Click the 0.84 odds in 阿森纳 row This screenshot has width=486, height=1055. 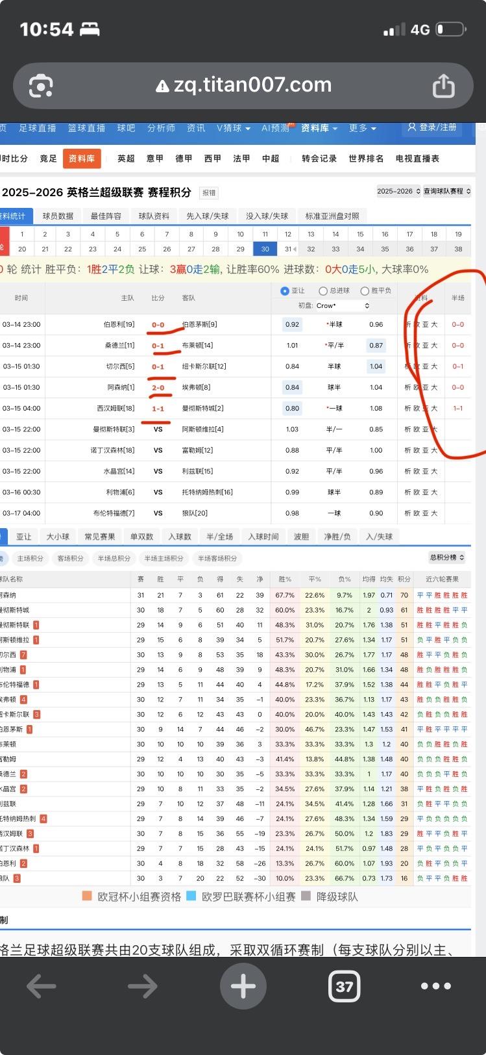[292, 387]
